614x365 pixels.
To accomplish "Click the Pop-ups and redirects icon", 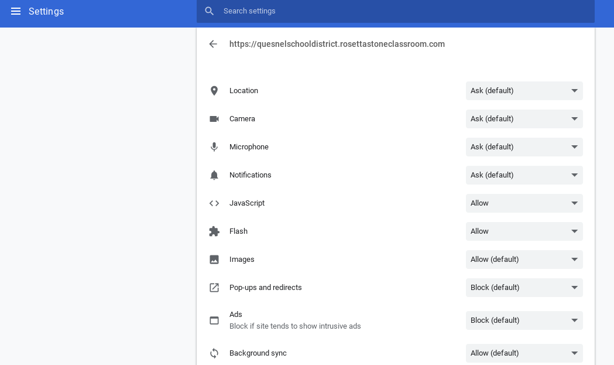I will coord(214,288).
